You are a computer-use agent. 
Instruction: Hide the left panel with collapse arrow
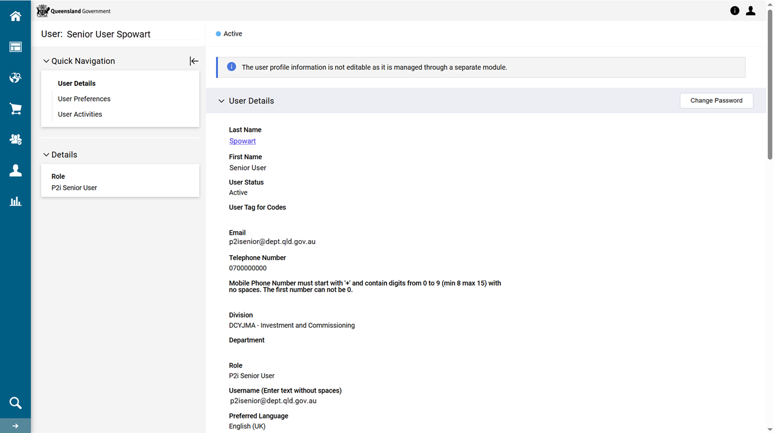193,61
